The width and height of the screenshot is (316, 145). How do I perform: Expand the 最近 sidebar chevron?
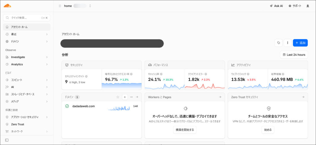(x=47, y=34)
